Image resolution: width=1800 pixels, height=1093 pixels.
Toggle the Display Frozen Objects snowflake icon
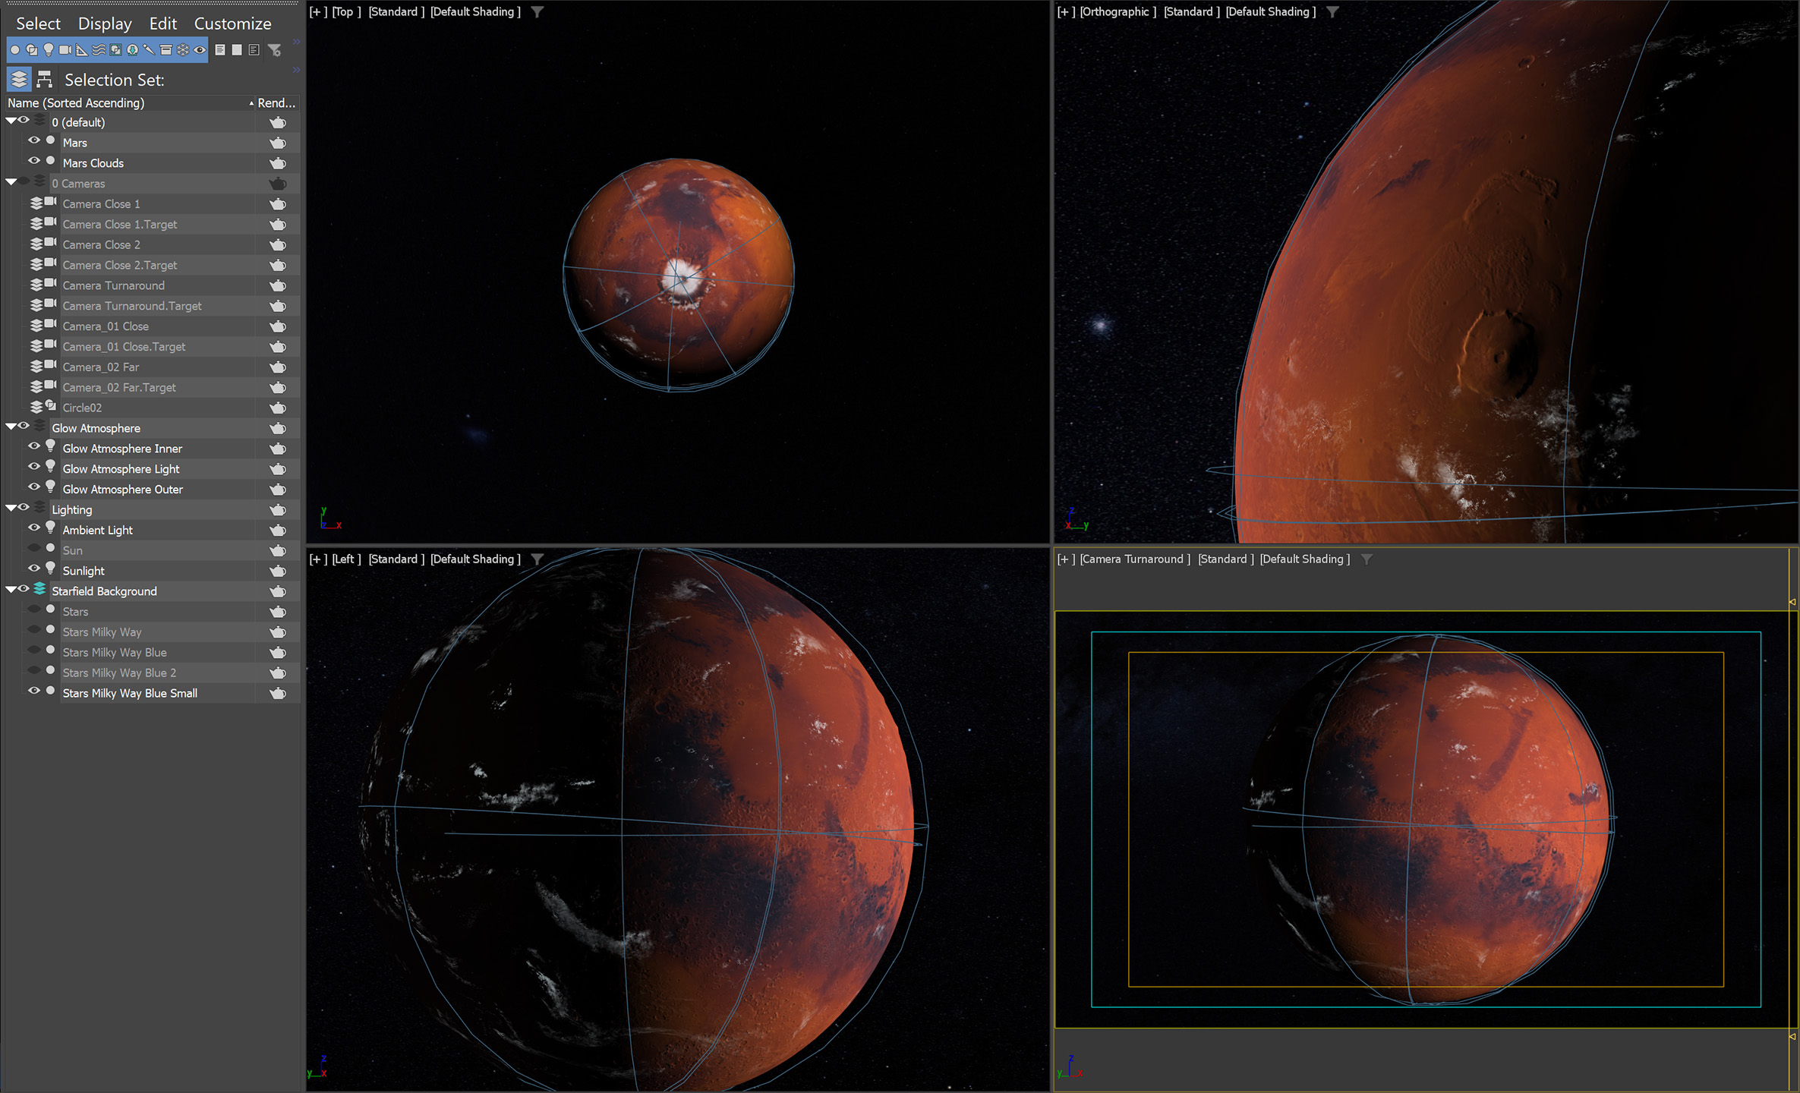183,50
